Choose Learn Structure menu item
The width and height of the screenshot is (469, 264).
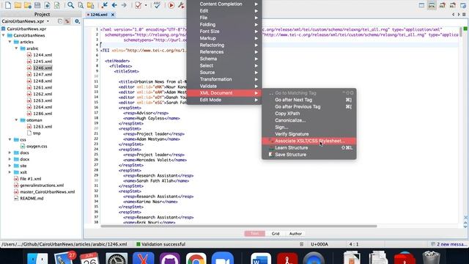(309, 148)
